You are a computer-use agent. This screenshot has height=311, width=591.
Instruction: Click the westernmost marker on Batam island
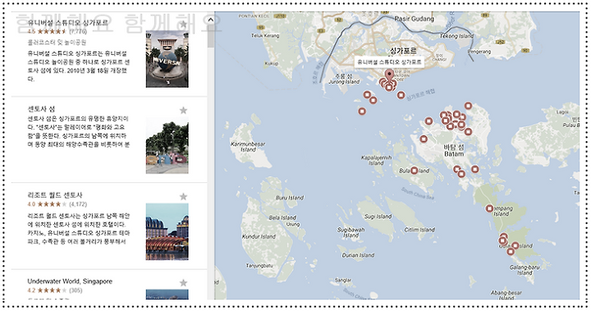point(424,139)
